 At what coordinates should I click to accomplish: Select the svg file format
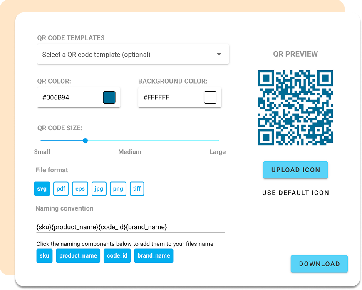click(x=42, y=188)
